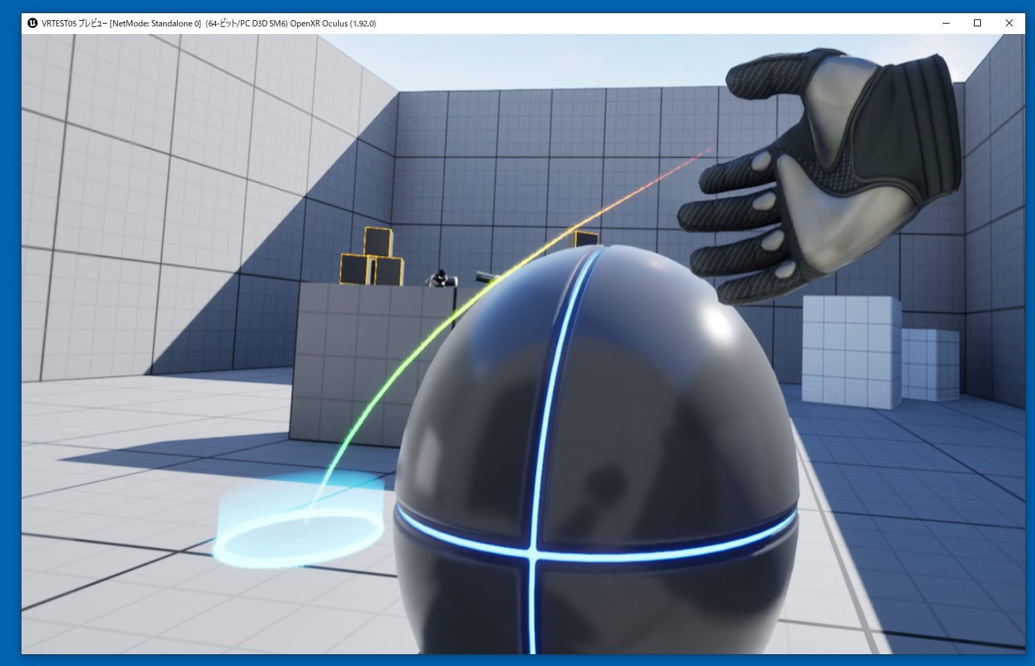Pick the pistol lying on the gray table

point(440,280)
